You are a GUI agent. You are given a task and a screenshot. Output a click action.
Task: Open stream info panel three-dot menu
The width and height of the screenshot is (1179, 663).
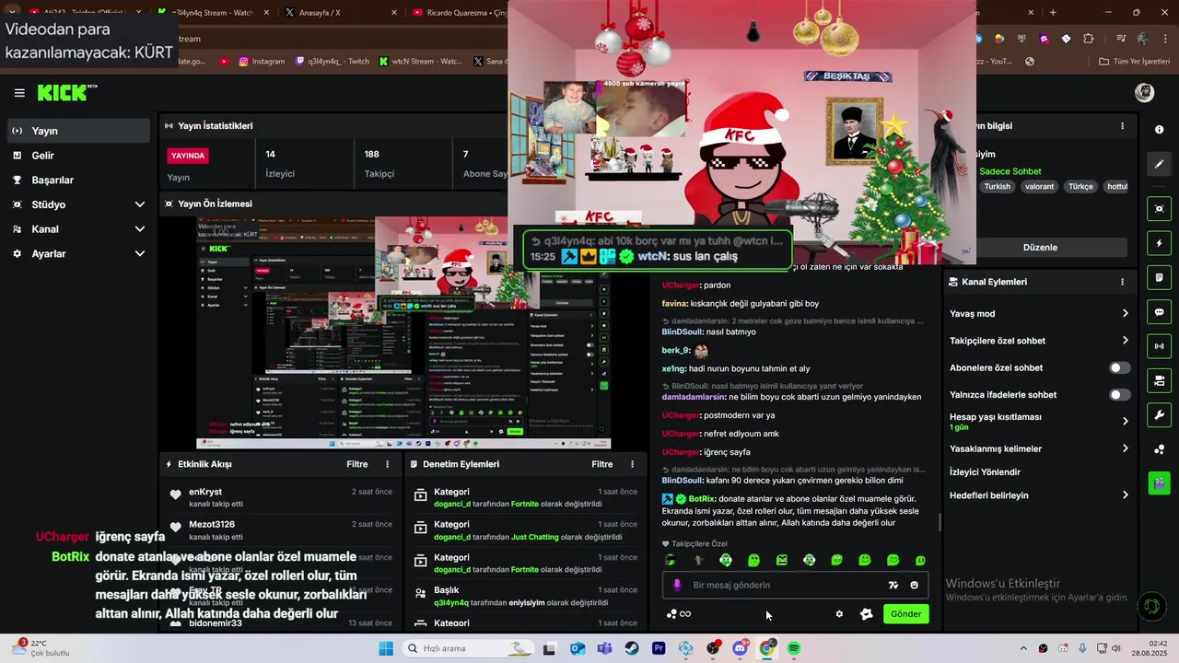1122,126
